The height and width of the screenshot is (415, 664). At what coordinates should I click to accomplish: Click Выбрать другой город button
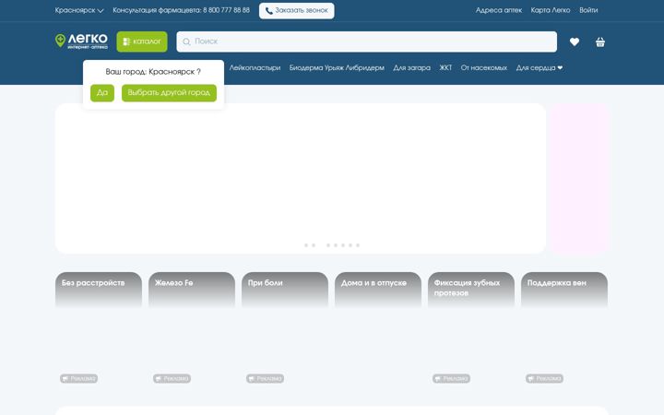click(x=169, y=93)
